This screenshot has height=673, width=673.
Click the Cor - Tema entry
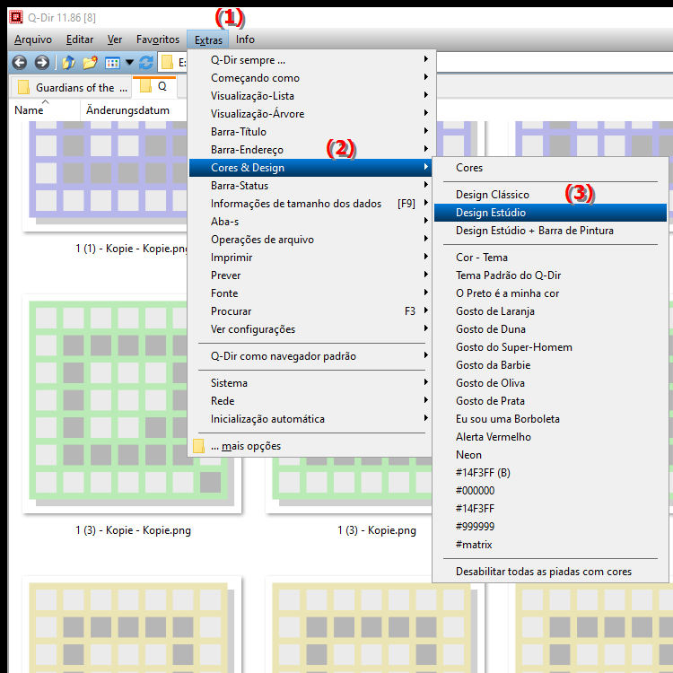click(x=550, y=258)
